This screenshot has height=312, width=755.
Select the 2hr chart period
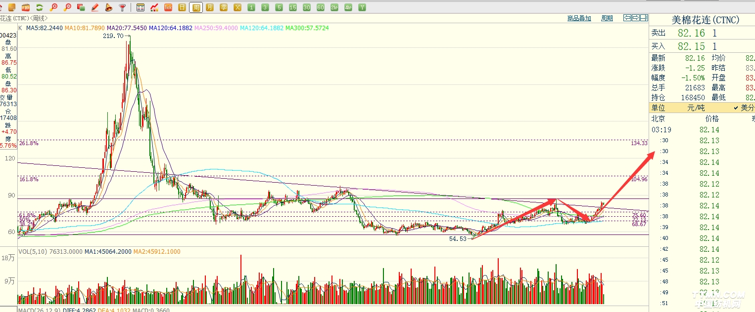pyautogui.click(x=334, y=7)
